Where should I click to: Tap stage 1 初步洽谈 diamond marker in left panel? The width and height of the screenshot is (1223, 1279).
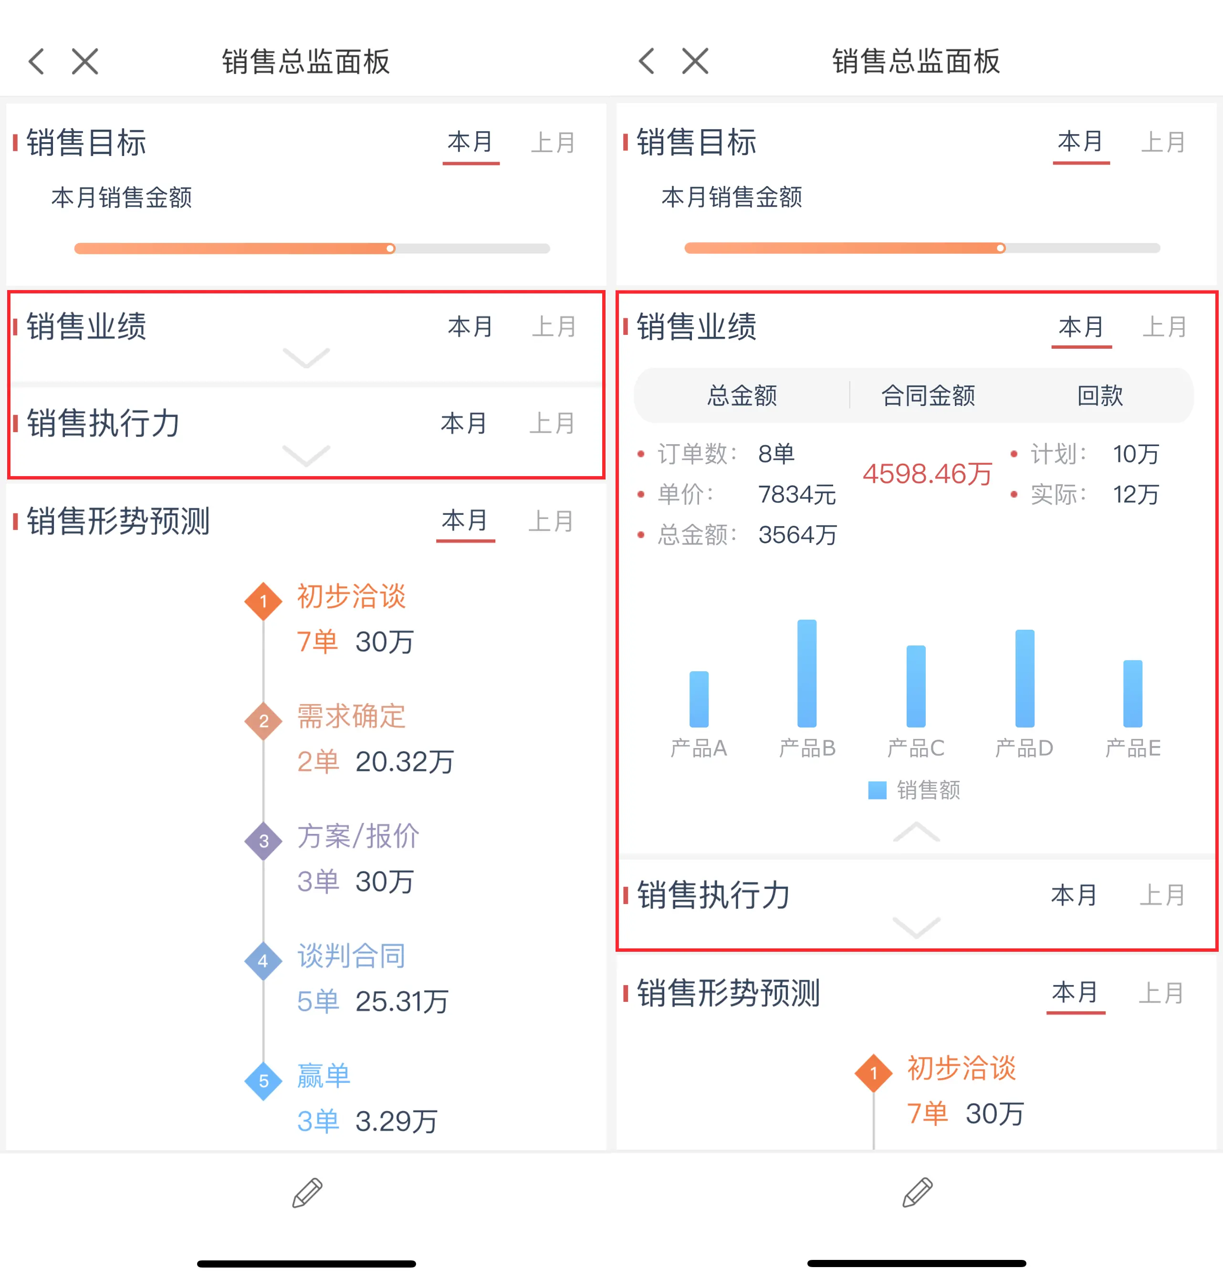pyautogui.click(x=263, y=601)
